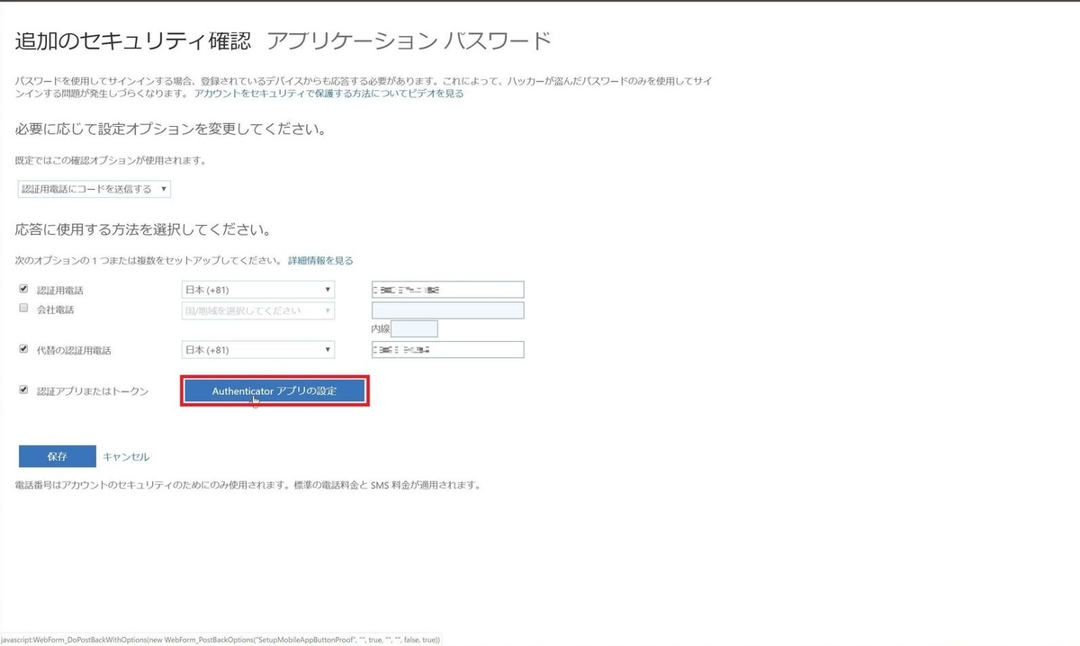This screenshot has height=646, width=1080.
Task: Click the 認証用電話 phone number field
Action: point(447,289)
